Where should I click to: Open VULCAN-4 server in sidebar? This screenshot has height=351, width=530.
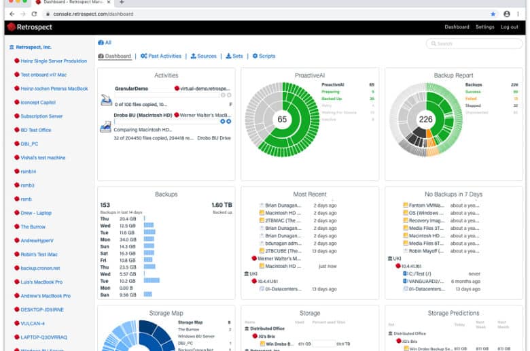tap(33, 324)
